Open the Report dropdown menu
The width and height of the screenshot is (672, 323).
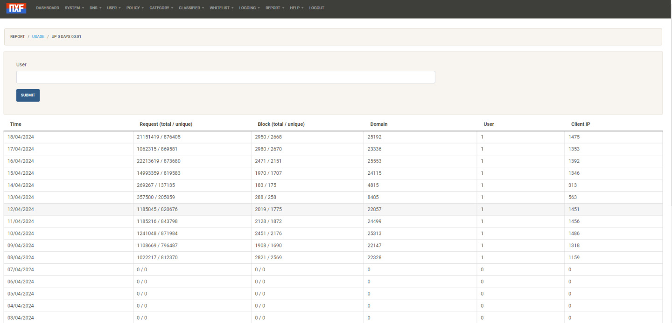pyautogui.click(x=274, y=8)
